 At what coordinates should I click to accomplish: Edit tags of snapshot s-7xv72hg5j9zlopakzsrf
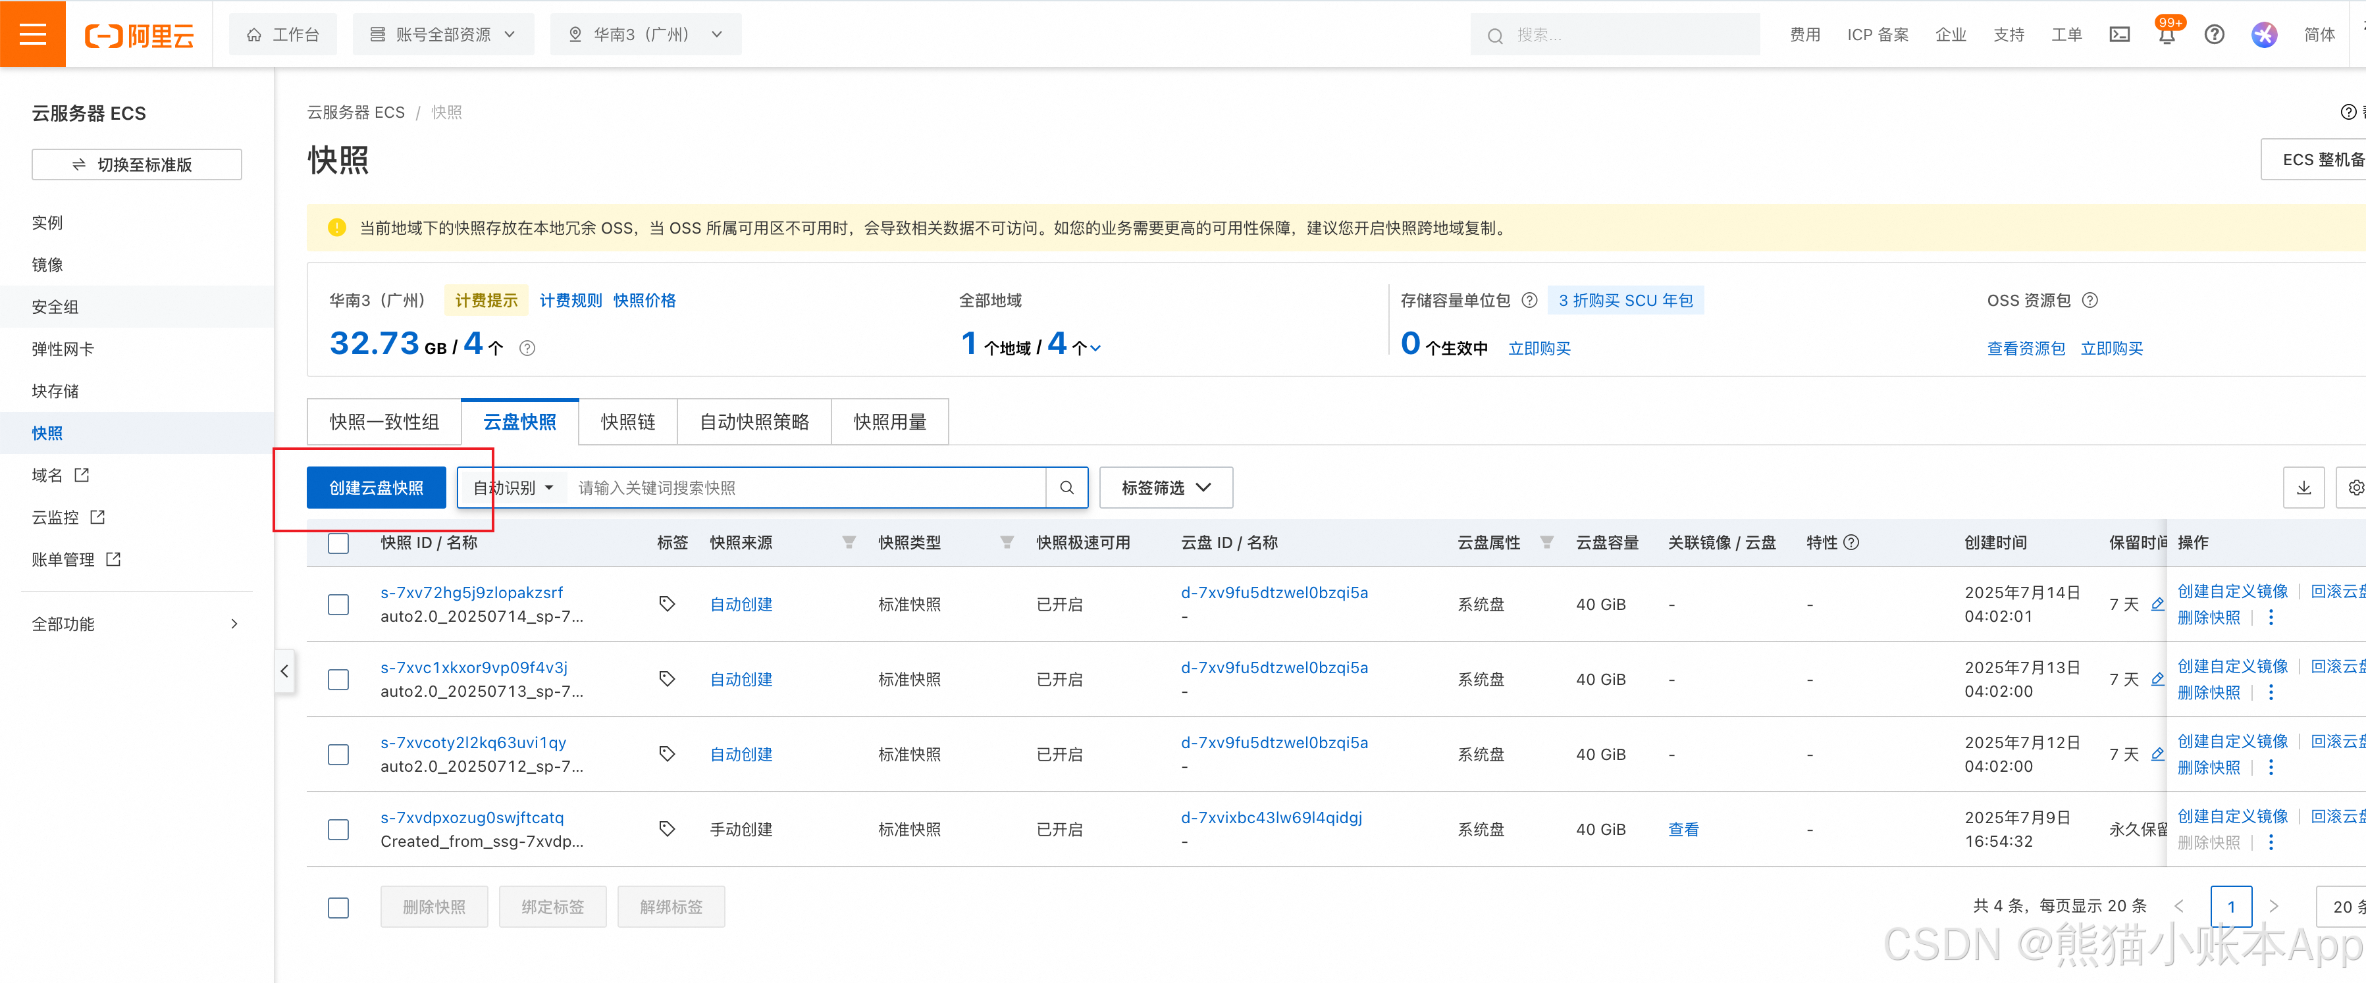[668, 604]
